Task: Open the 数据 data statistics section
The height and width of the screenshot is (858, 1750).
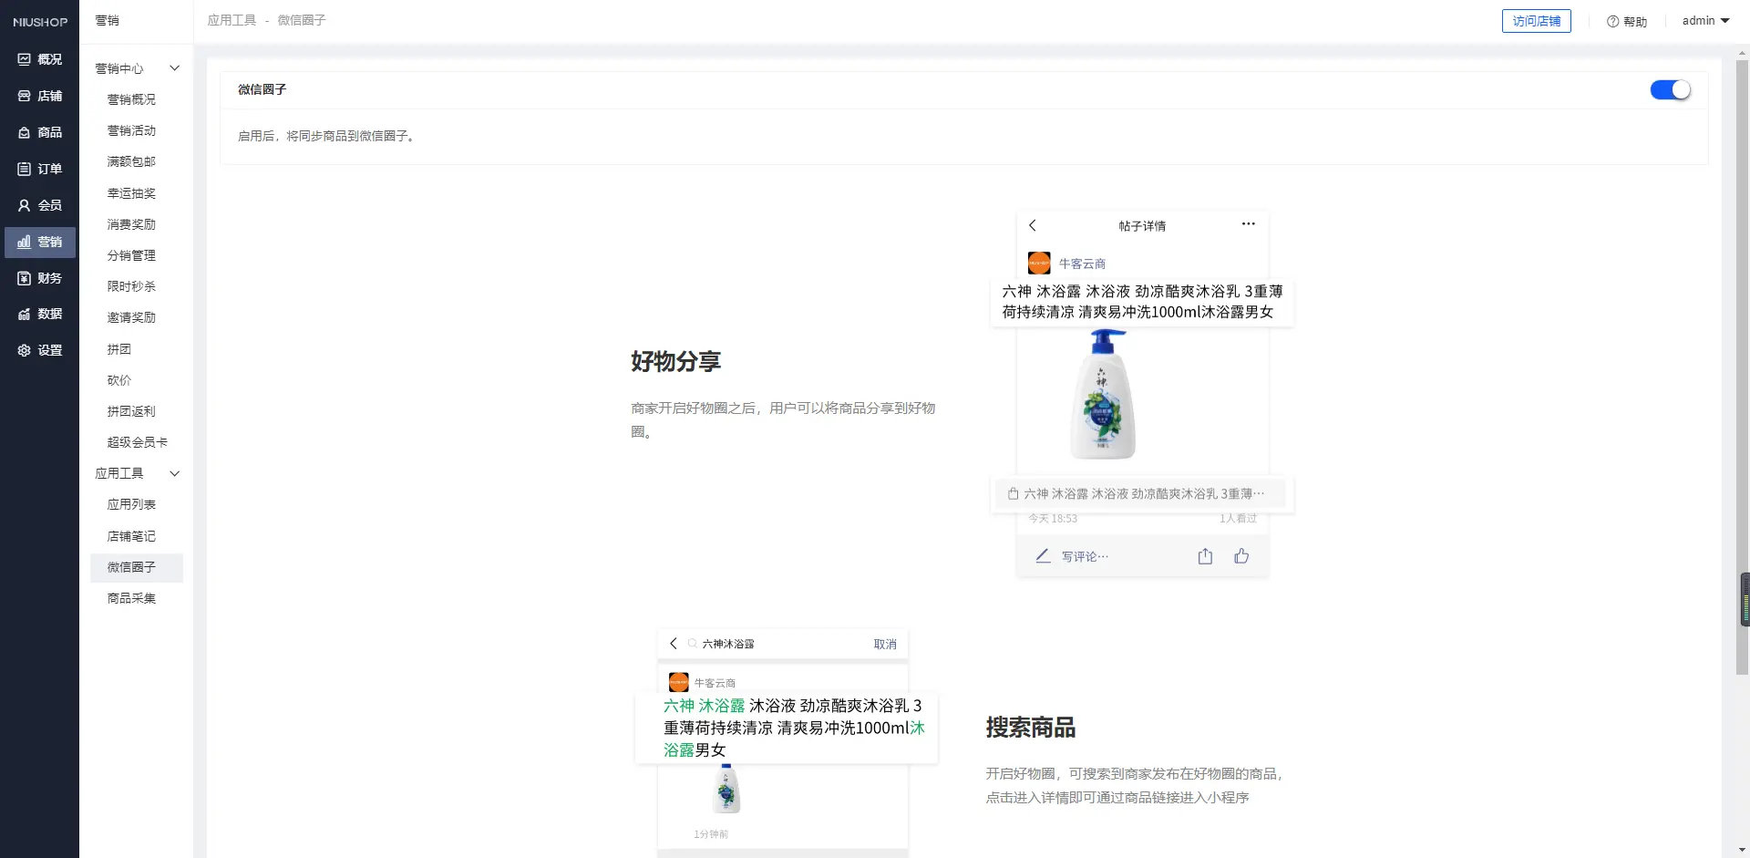Action: tap(39, 314)
